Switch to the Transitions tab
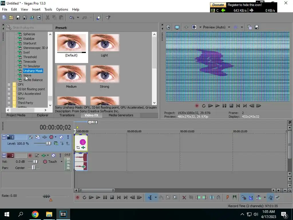 (x=67, y=115)
